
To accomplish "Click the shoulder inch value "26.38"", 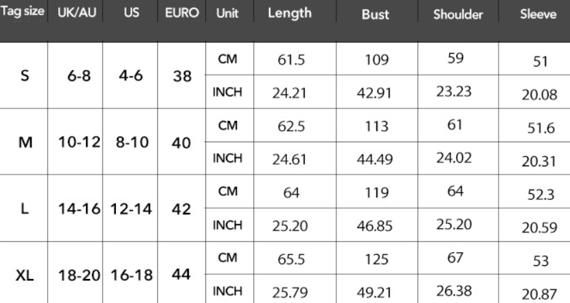I will (x=455, y=291).
